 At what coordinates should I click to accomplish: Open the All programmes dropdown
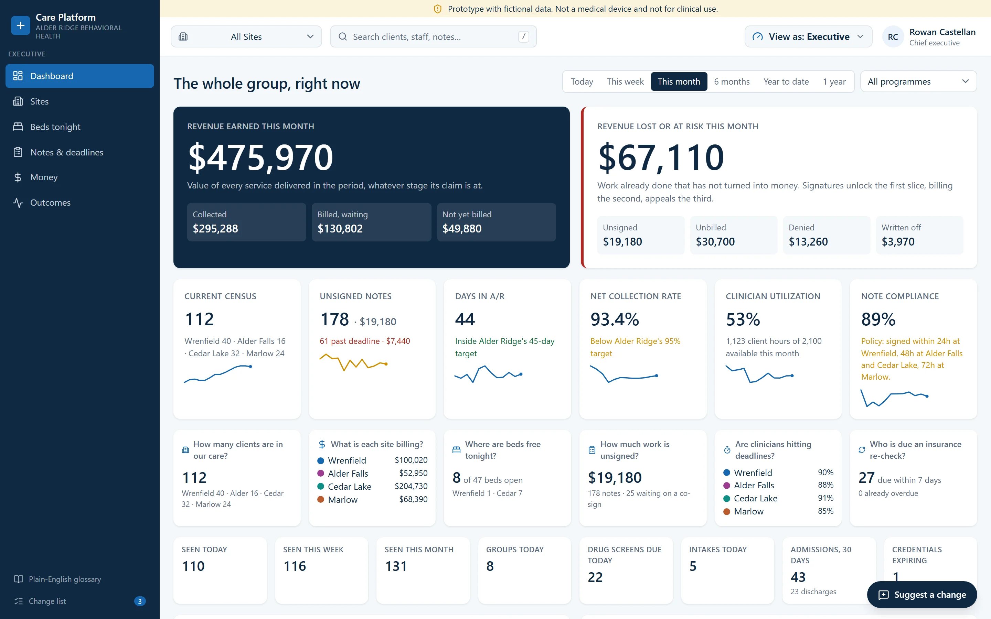(x=918, y=82)
